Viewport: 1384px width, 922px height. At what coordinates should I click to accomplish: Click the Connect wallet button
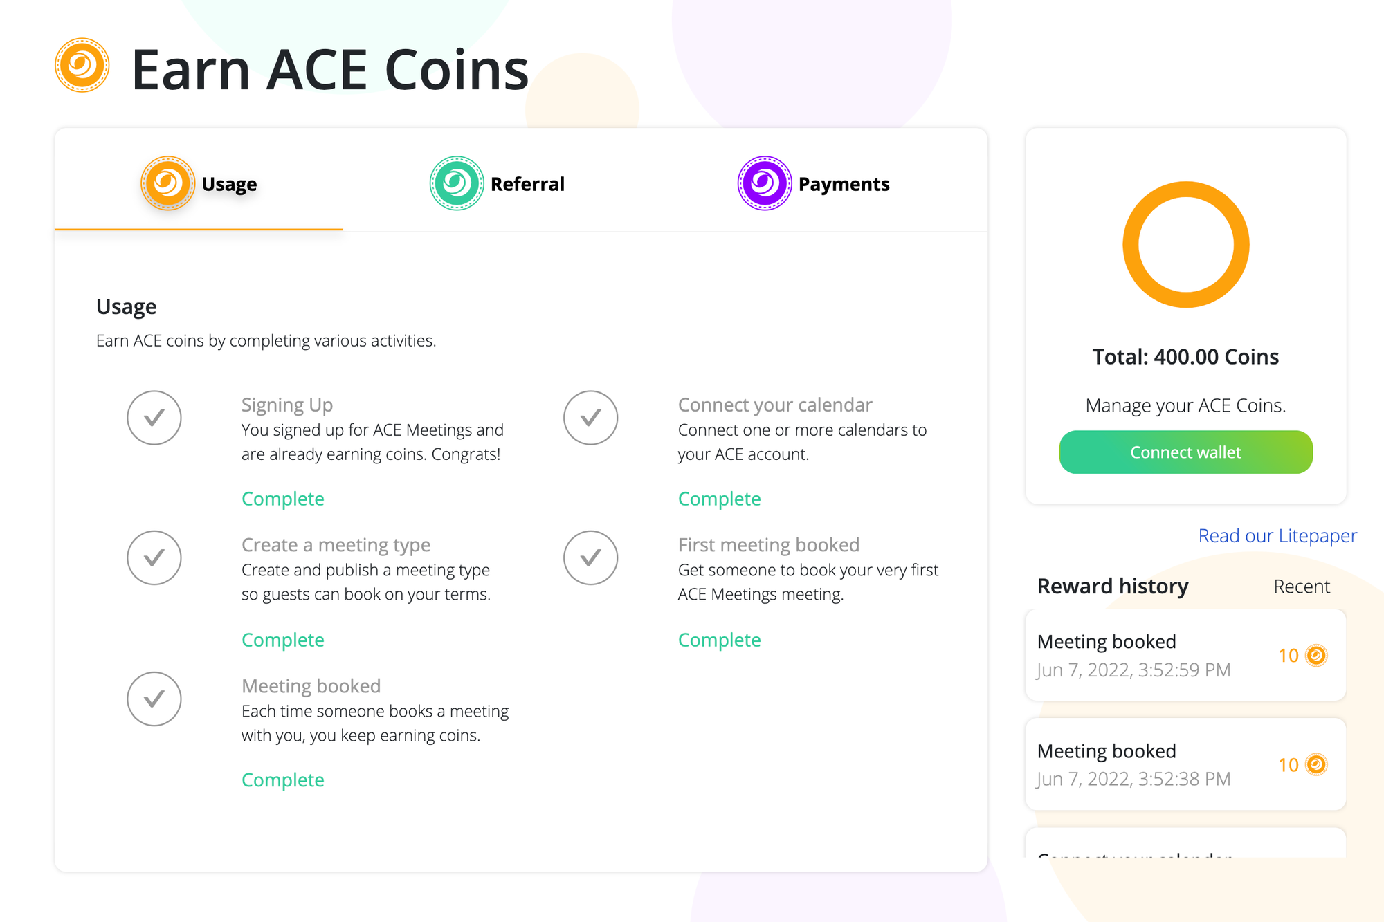1185,452
